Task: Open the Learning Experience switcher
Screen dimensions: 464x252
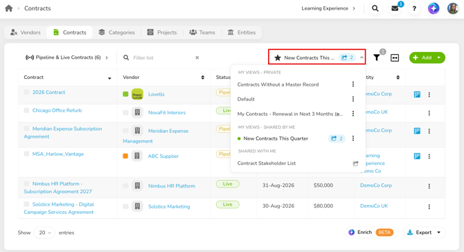Action: tap(328, 8)
